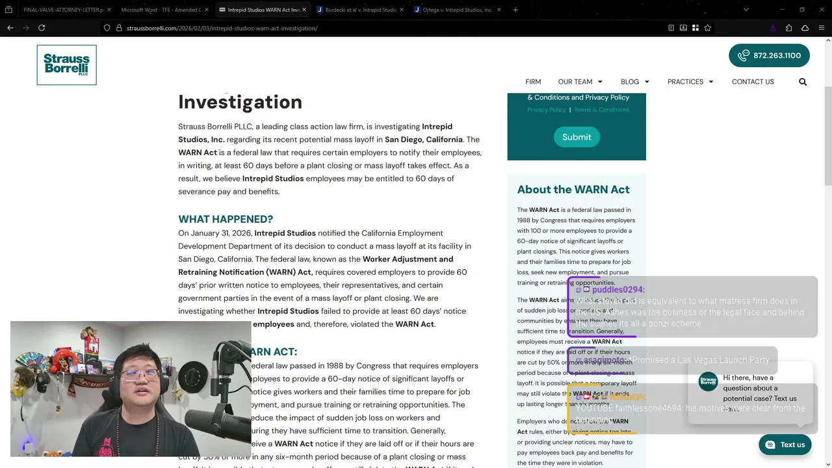Open the downloads arrow icon
832x468 pixels.
tap(773, 28)
